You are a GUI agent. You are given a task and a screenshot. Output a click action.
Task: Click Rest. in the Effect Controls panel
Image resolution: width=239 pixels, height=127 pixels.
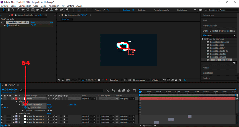click(33, 23)
